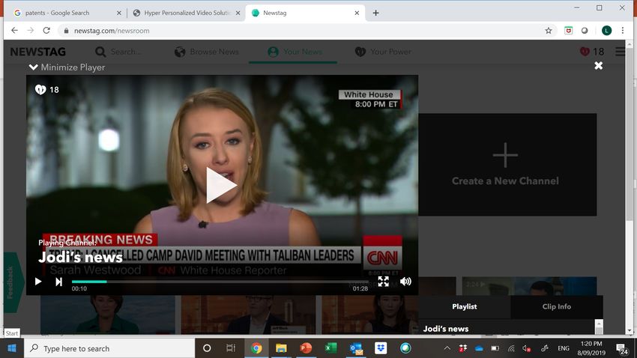Viewport: 637px width, 358px height.
Task: Open File Explorer from taskbar
Action: click(x=281, y=348)
